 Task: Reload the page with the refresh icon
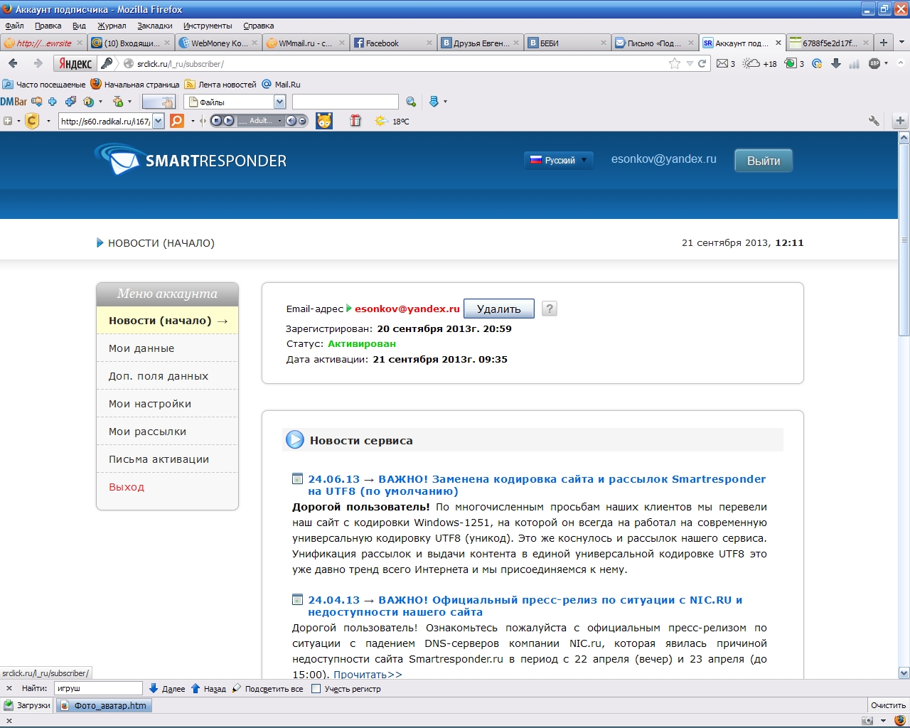(x=702, y=63)
